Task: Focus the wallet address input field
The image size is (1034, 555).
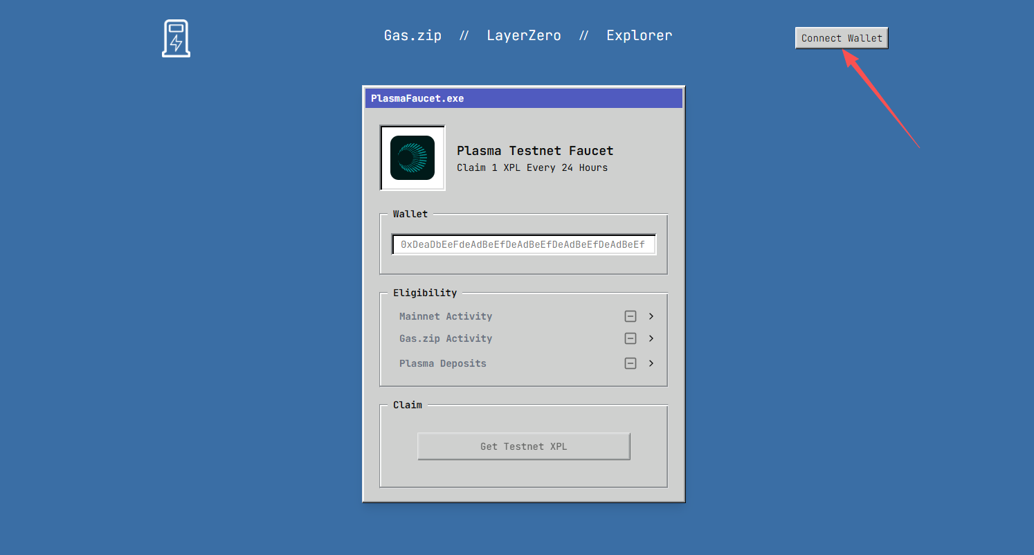Action: click(524, 244)
